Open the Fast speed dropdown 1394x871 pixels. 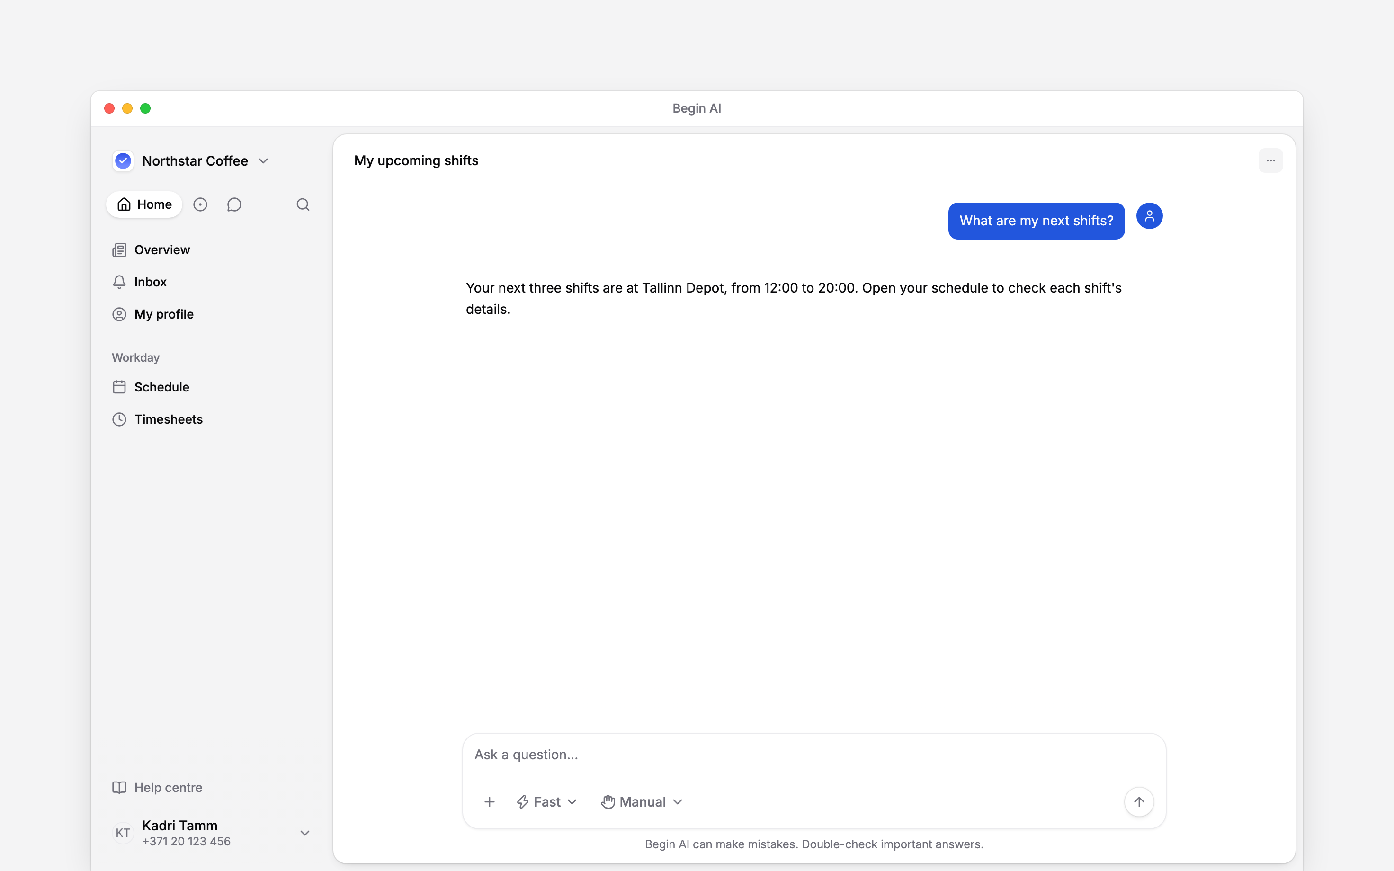(546, 802)
